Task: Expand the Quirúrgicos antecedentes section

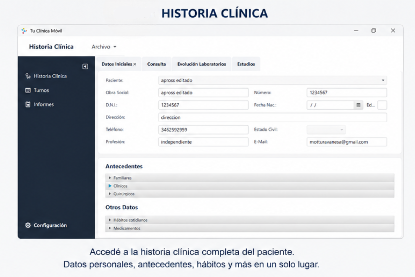Action: [250, 194]
